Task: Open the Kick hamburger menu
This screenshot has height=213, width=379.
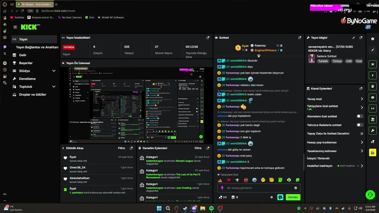Action: click(15, 27)
